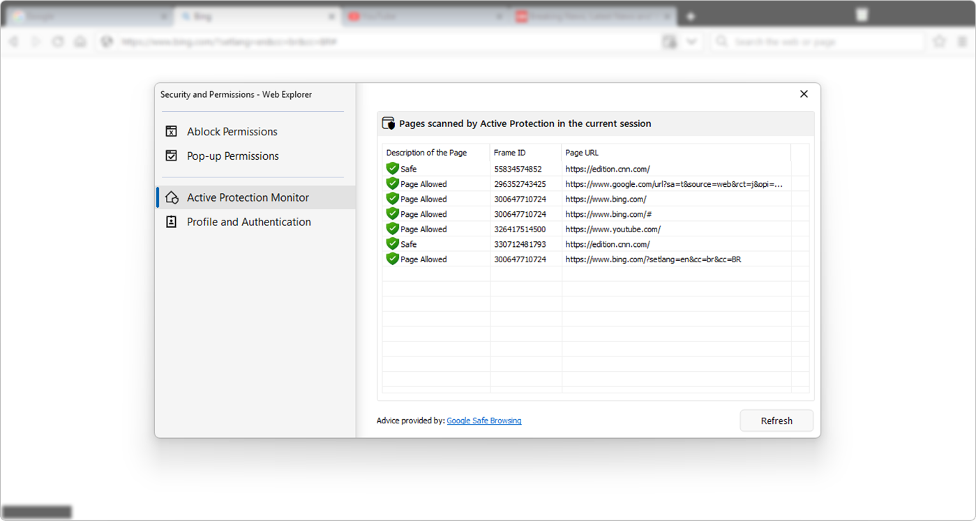Open the Google Safe Browsing link
This screenshot has width=976, height=521.
click(484, 421)
